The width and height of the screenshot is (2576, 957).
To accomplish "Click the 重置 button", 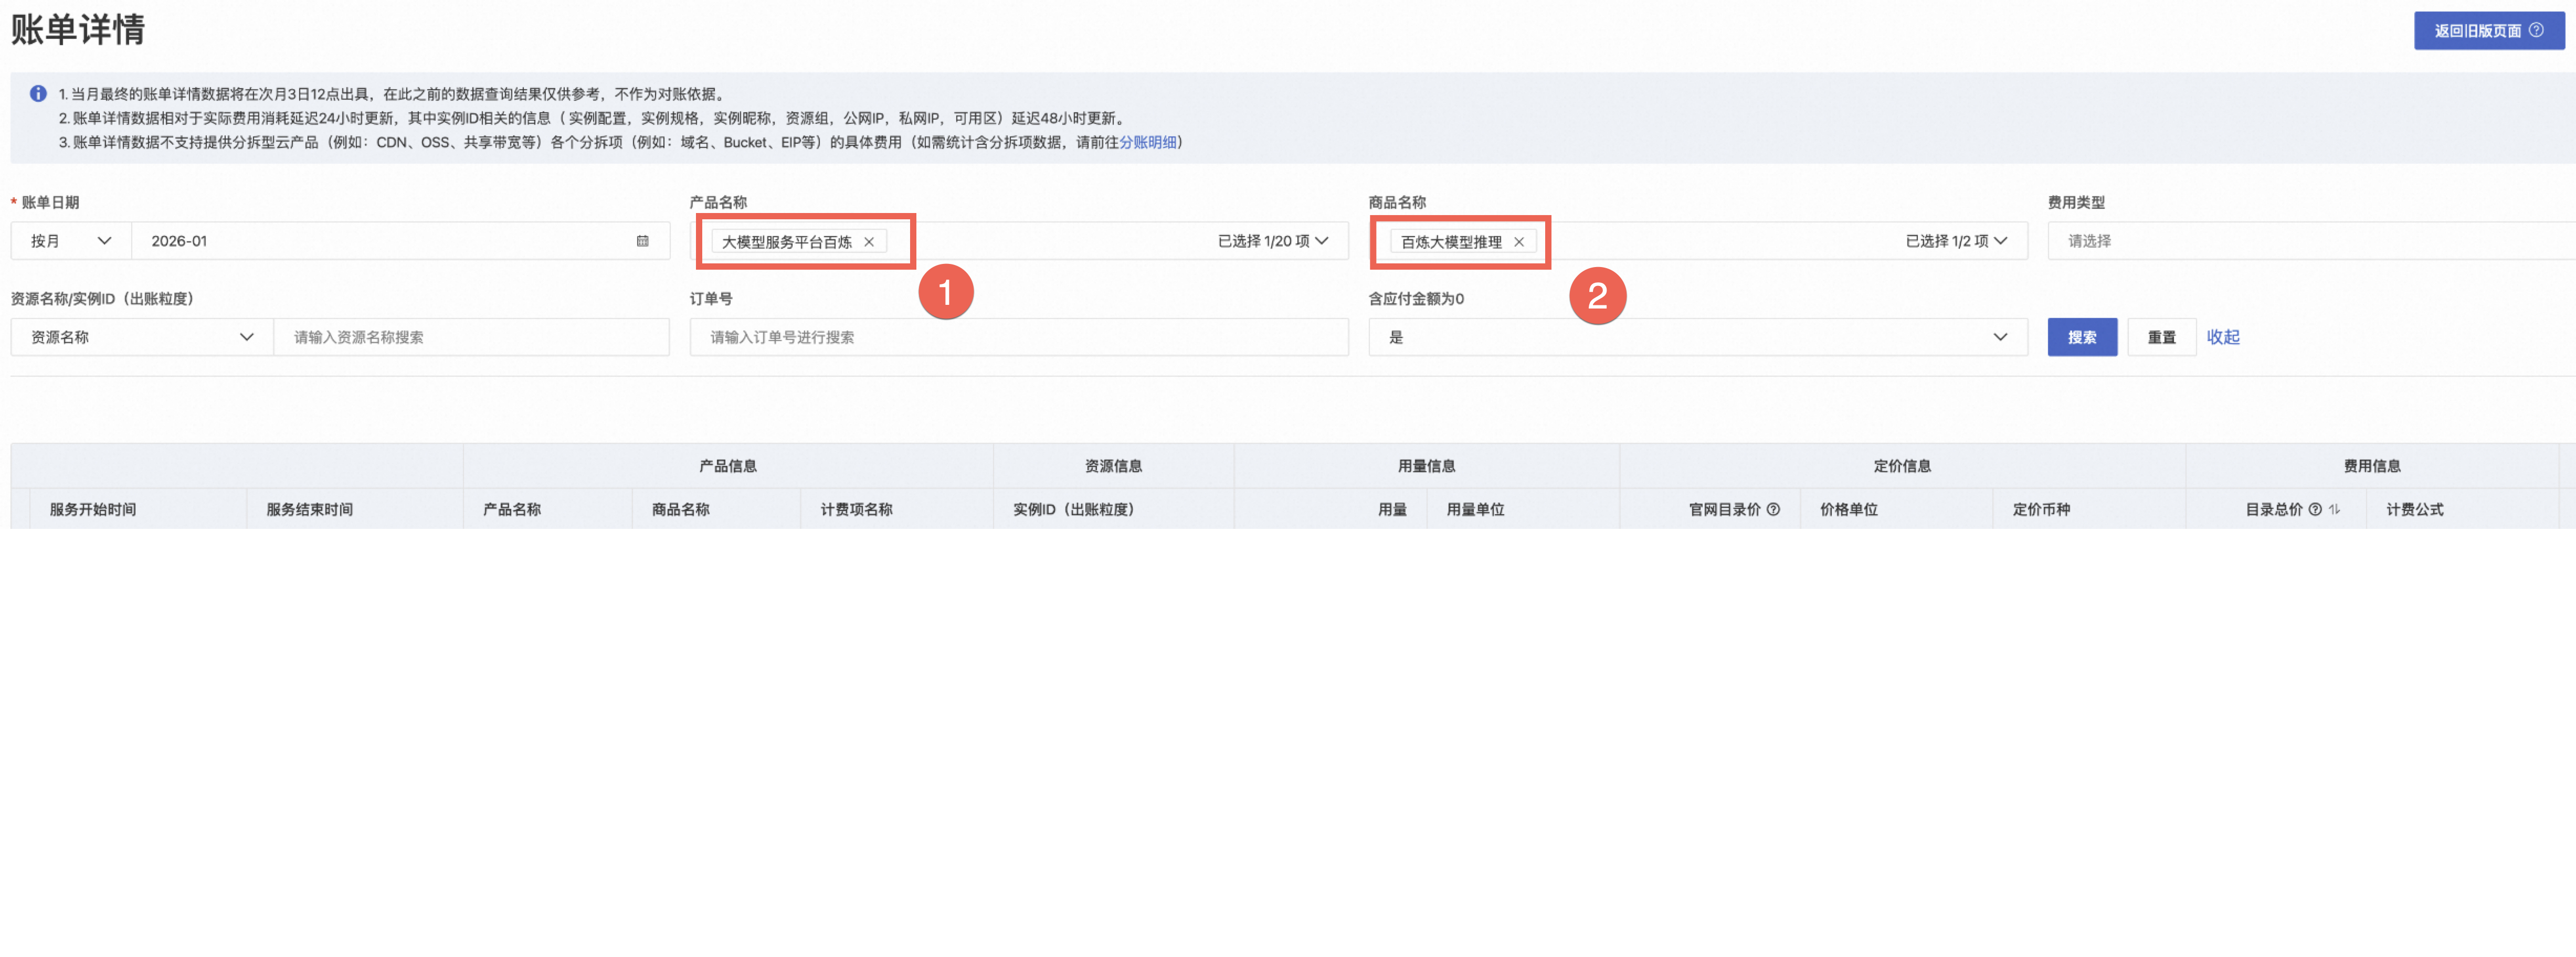I will tap(2161, 337).
